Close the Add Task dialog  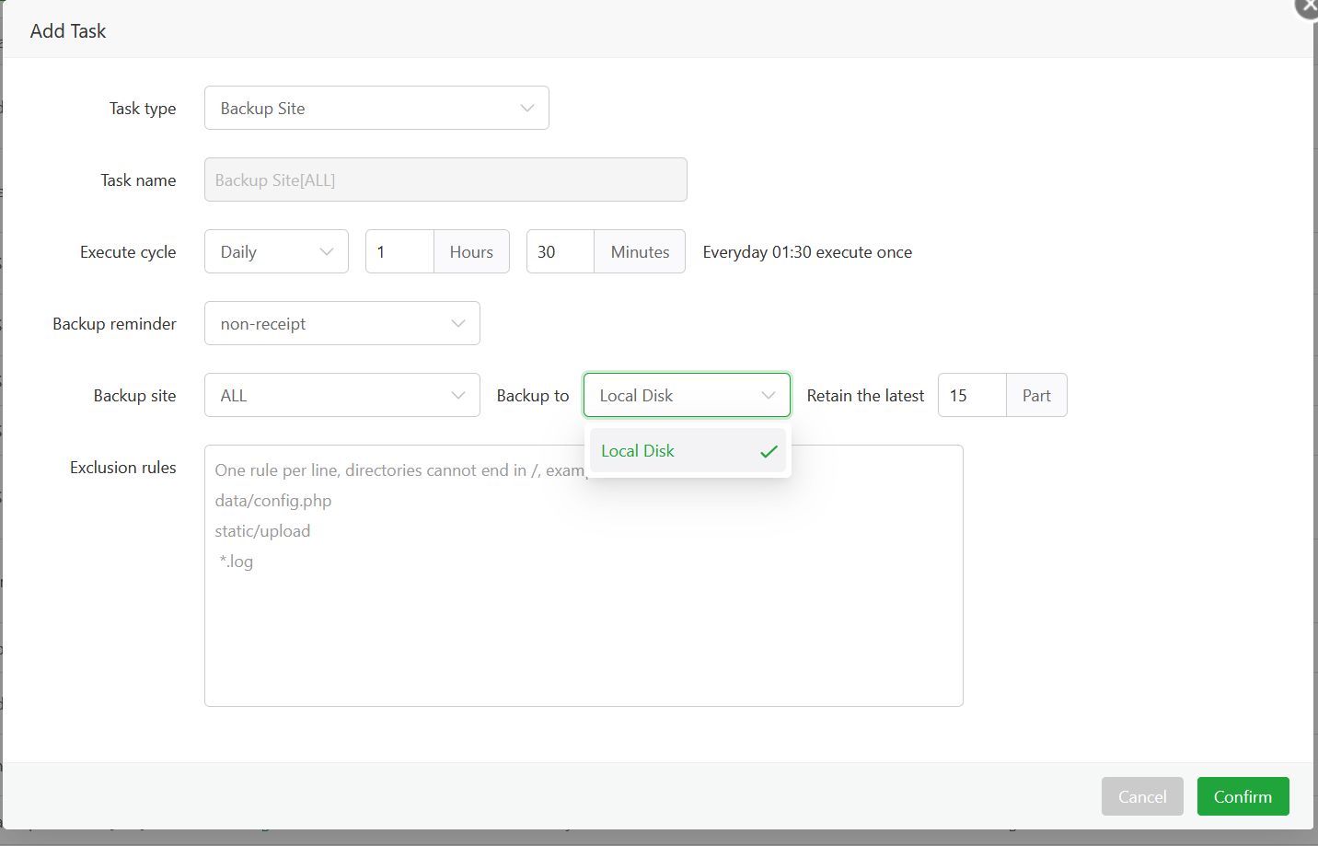coord(1307,6)
